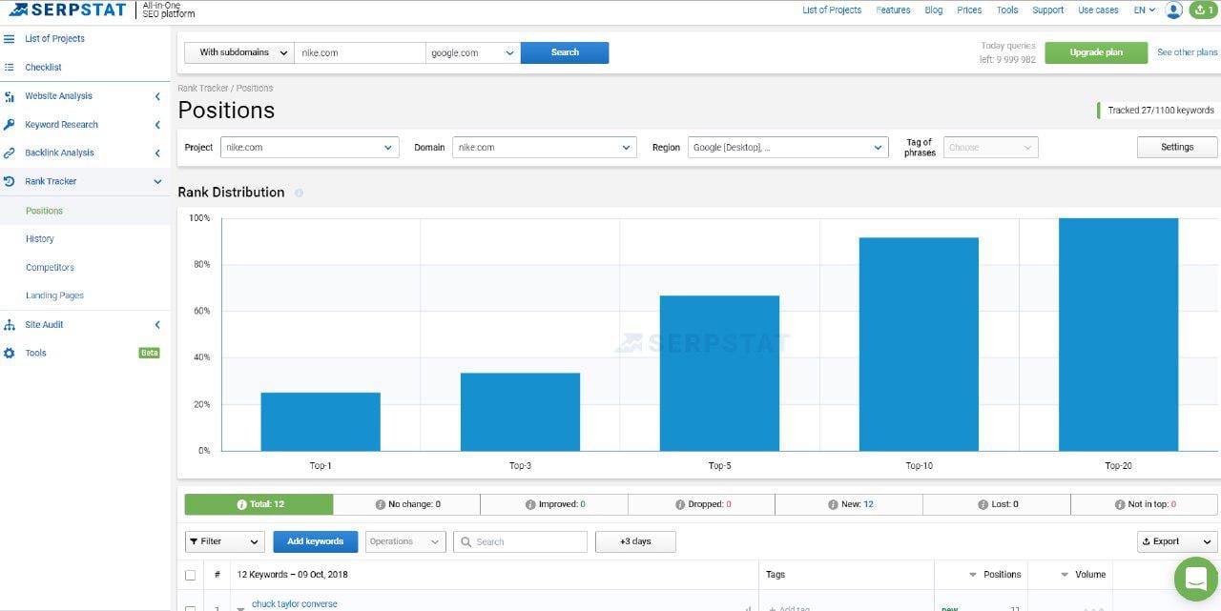Open the Export dropdown
The height and width of the screenshot is (611, 1221).
click(x=1176, y=541)
